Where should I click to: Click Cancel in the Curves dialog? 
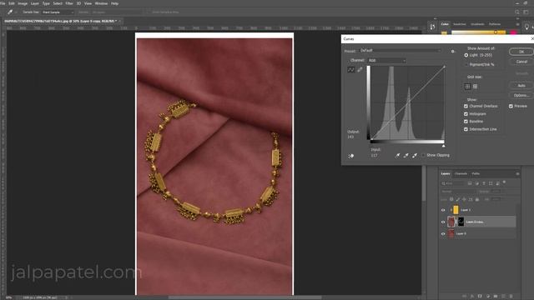tap(521, 62)
